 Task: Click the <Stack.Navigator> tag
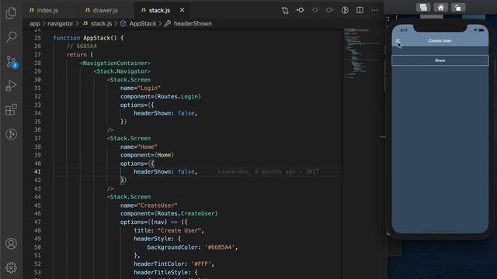(122, 71)
